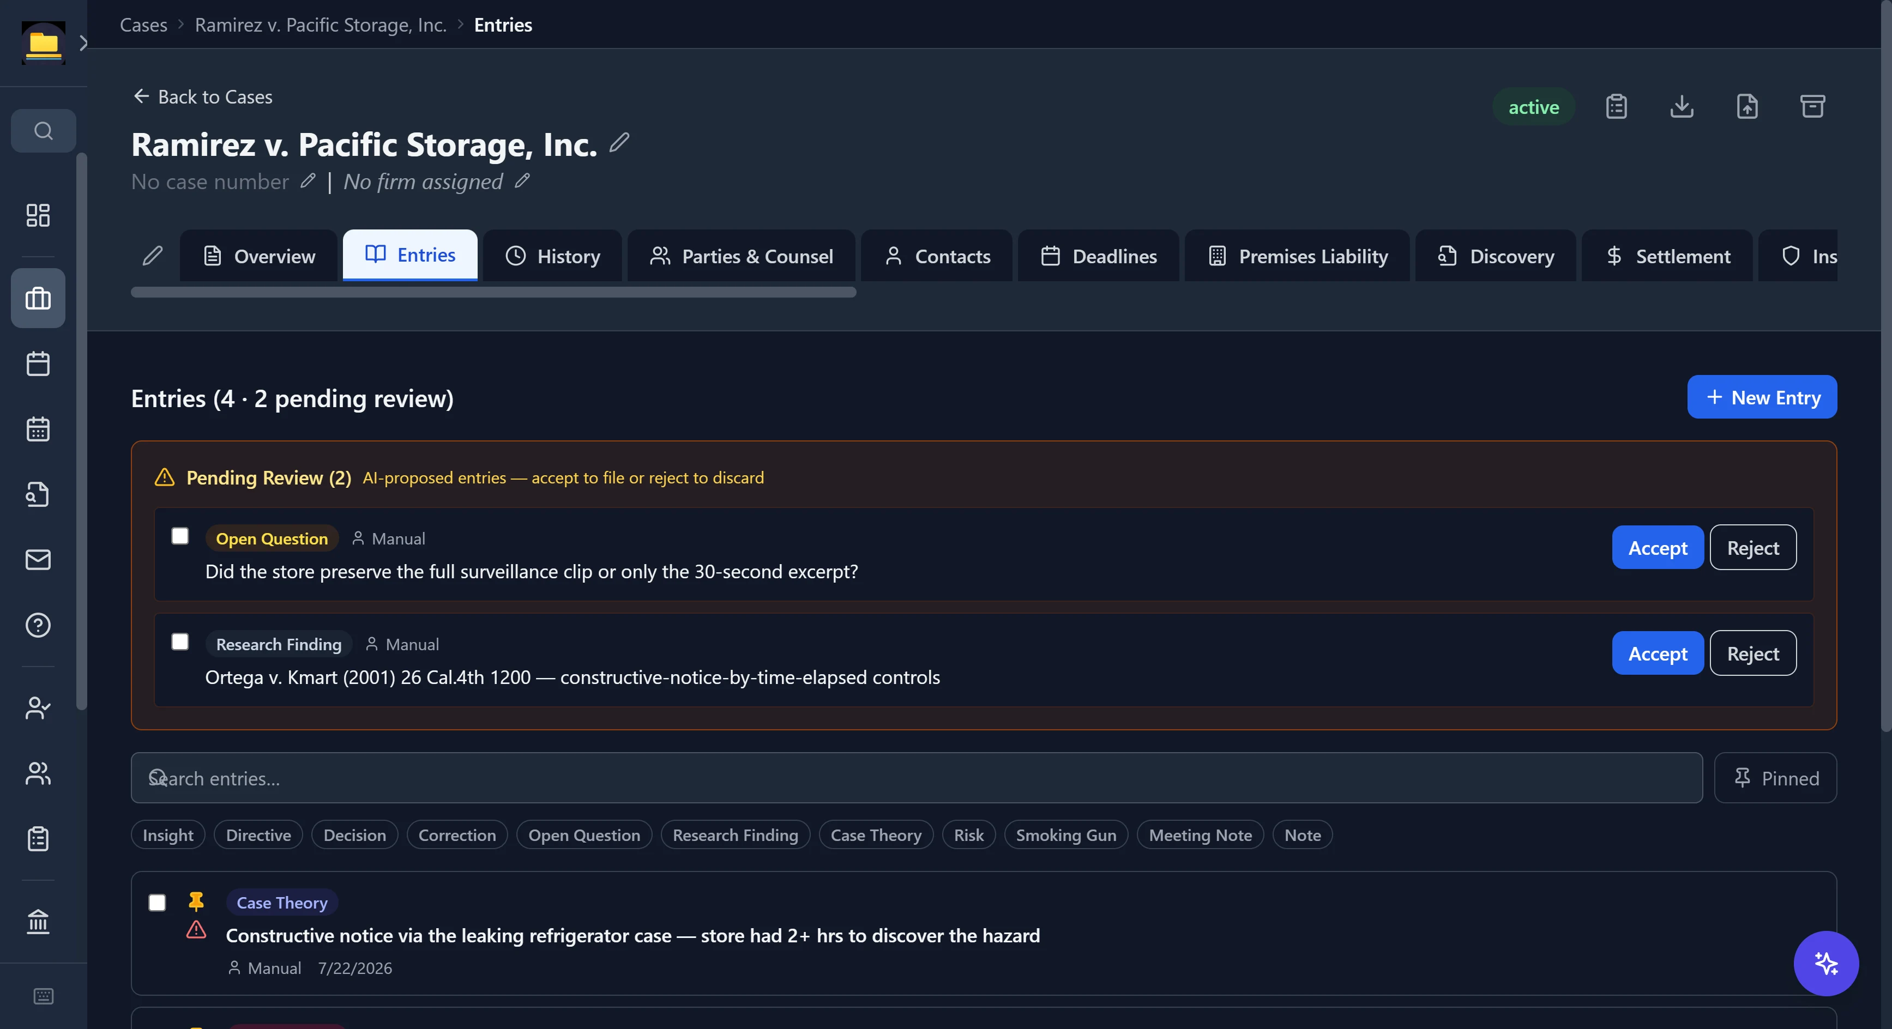Image resolution: width=1892 pixels, height=1029 pixels.
Task: Open the blank calendar icon in sidebar
Action: coord(38,364)
